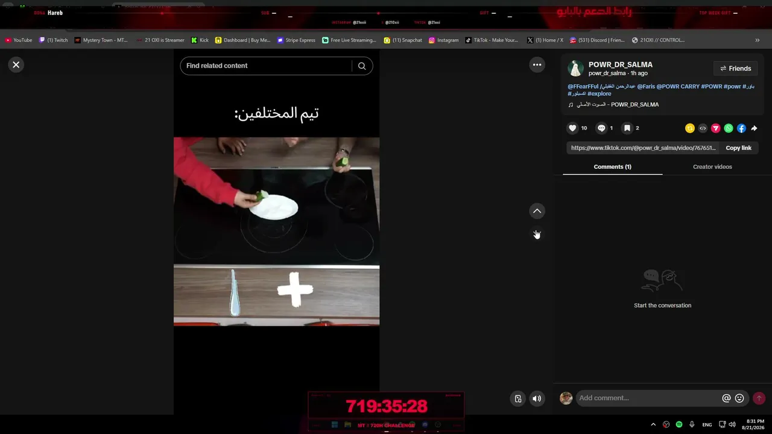Open the three-dots more options menu
Viewport: 772px width, 434px height.
tap(537, 64)
